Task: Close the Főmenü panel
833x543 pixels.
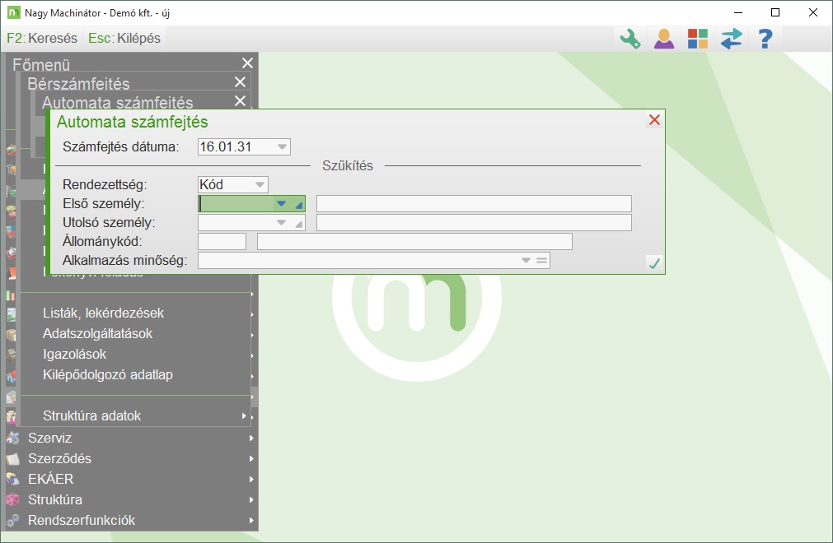Action: pos(247,63)
